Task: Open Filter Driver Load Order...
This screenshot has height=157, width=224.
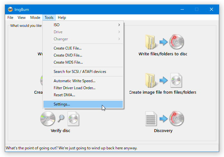Action: [x=83, y=88]
